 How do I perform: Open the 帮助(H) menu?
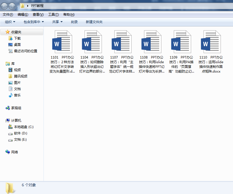coord(69,15)
